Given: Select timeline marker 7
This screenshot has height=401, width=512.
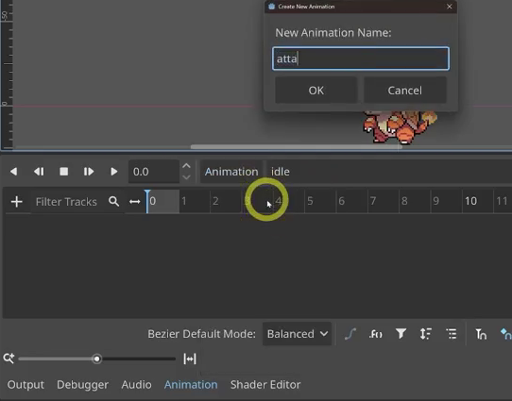Looking at the screenshot, I should click(x=373, y=201).
